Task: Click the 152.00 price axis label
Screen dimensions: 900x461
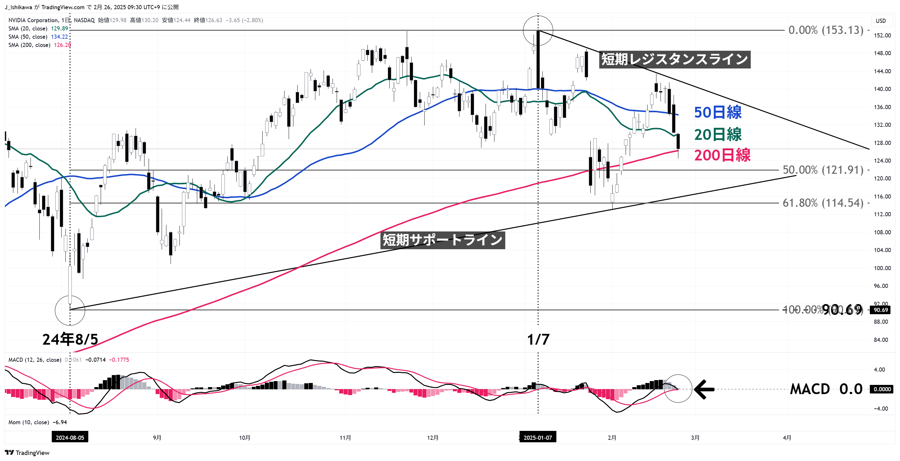Action: (882, 36)
